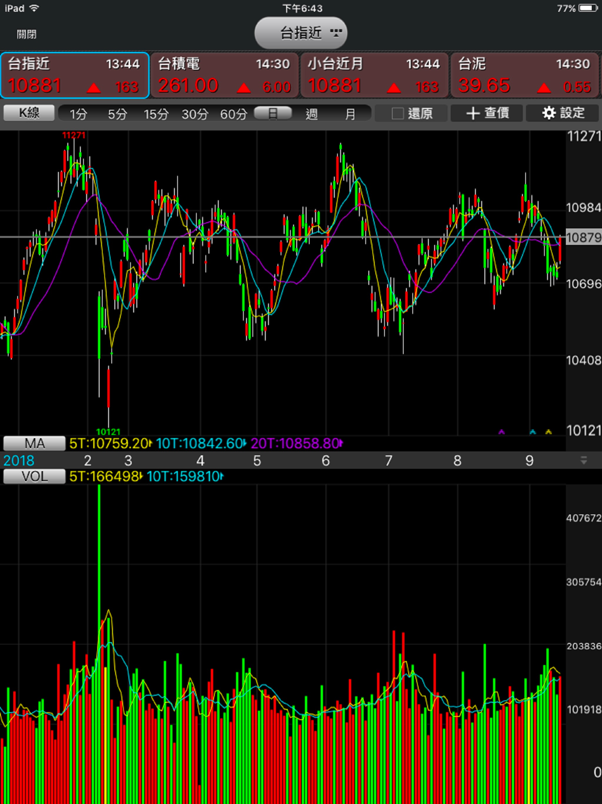
Task: Select the 60分 interval
Action: (233, 114)
